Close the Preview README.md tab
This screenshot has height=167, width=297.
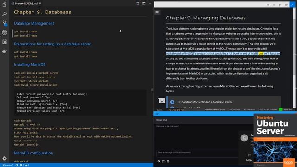[x=40, y=3]
